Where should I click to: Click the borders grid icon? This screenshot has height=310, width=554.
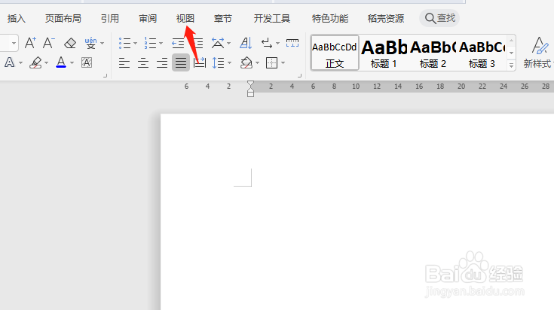click(271, 62)
